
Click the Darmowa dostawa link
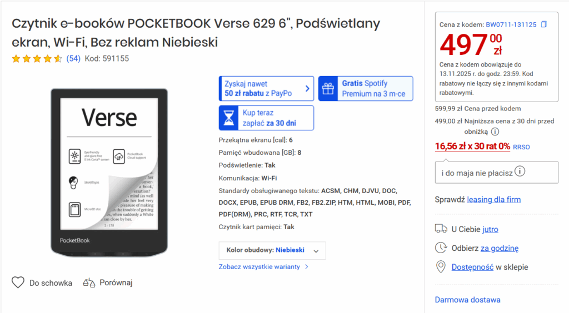click(x=467, y=300)
